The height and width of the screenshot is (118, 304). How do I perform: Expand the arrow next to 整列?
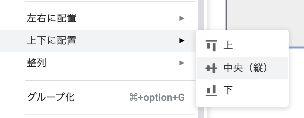pos(182,63)
